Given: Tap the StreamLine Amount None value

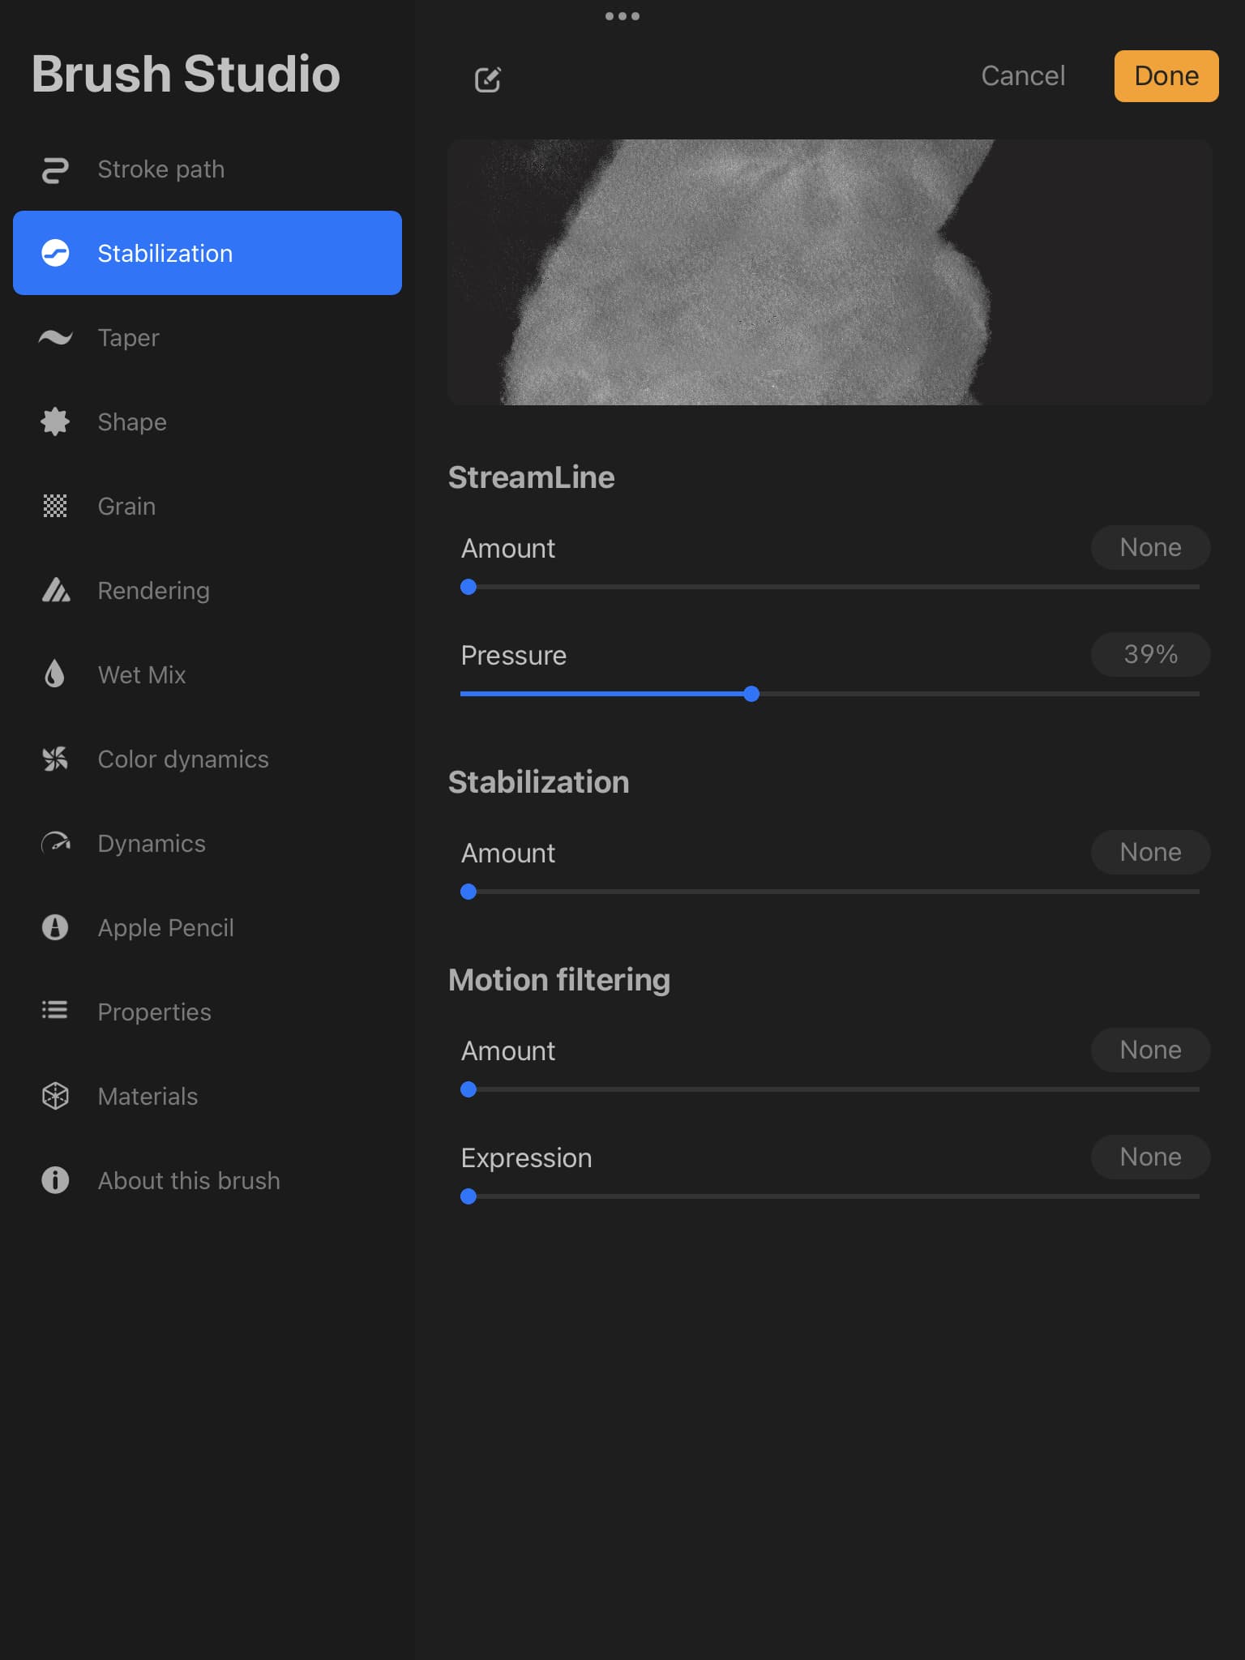Looking at the screenshot, I should 1150,547.
